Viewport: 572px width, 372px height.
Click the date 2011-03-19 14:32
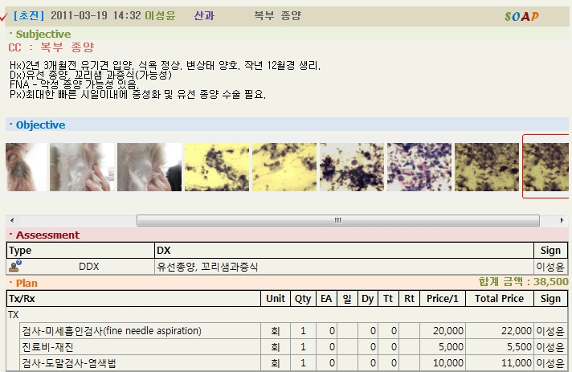[x=96, y=16]
